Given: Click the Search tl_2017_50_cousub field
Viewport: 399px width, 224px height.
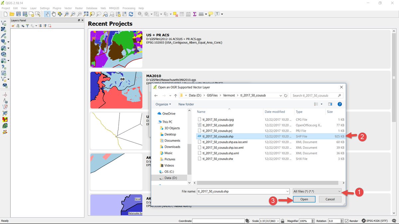Looking at the screenshot, I should point(317,96).
